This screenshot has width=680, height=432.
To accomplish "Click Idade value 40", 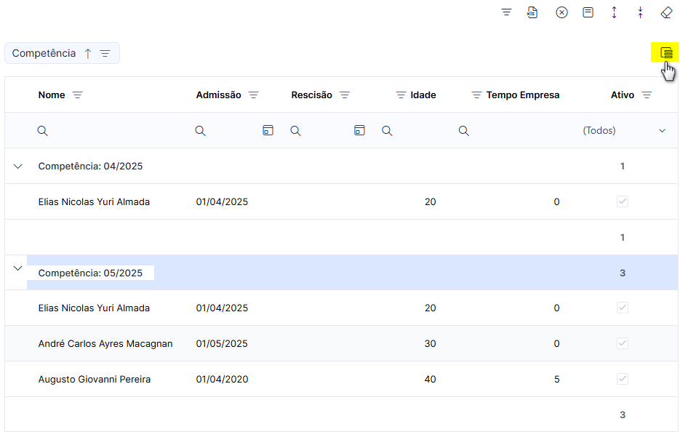I will point(431,379).
